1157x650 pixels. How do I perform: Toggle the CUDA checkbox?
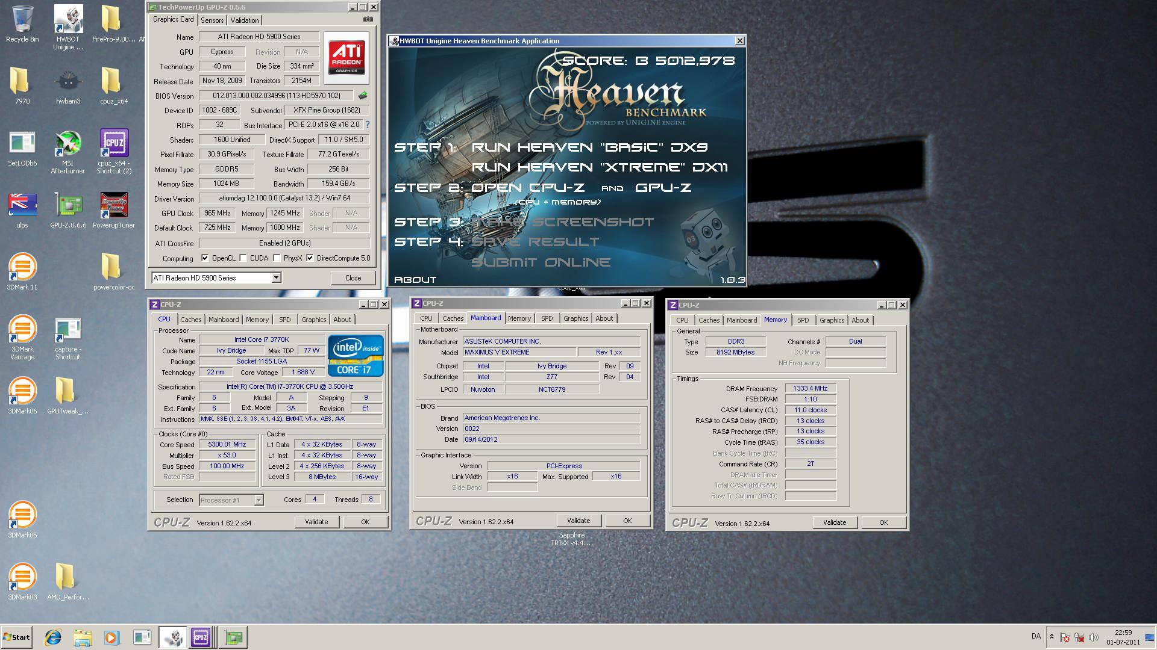pos(243,258)
